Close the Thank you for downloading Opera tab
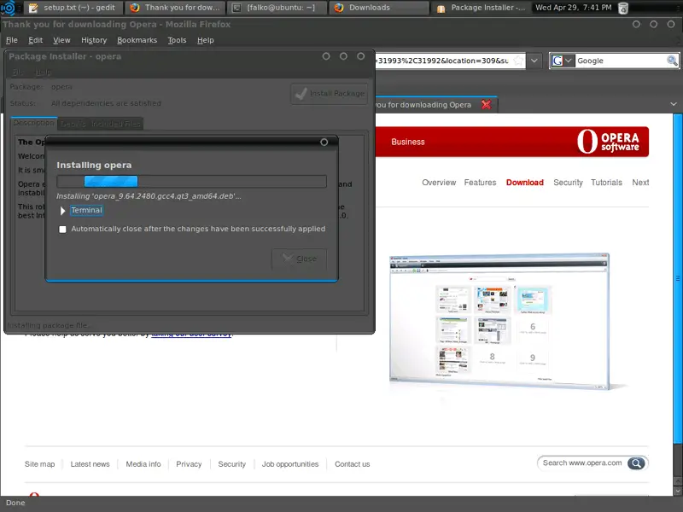Image resolution: width=683 pixels, height=512 pixels. point(486,104)
